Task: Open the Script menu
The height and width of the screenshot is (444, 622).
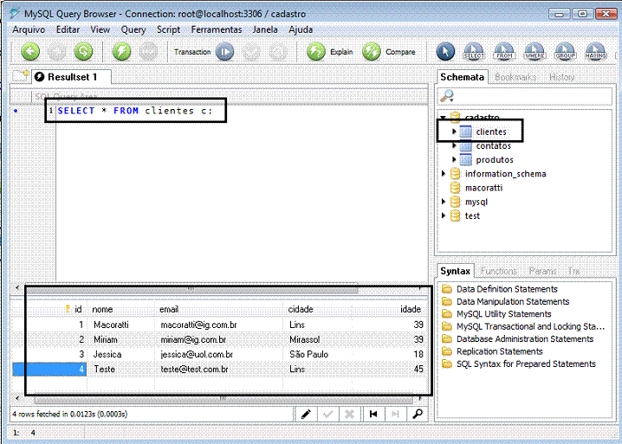Action: point(168,29)
